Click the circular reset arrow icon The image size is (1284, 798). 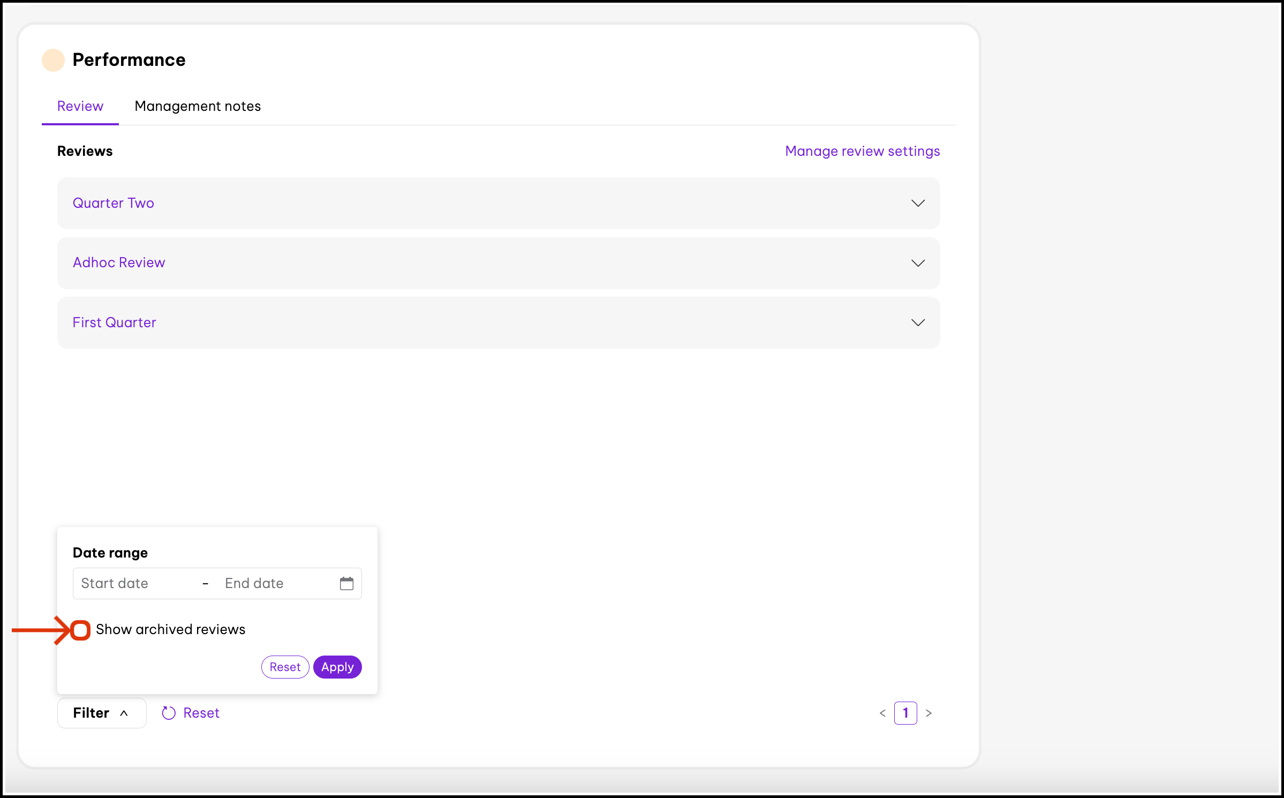coord(169,713)
